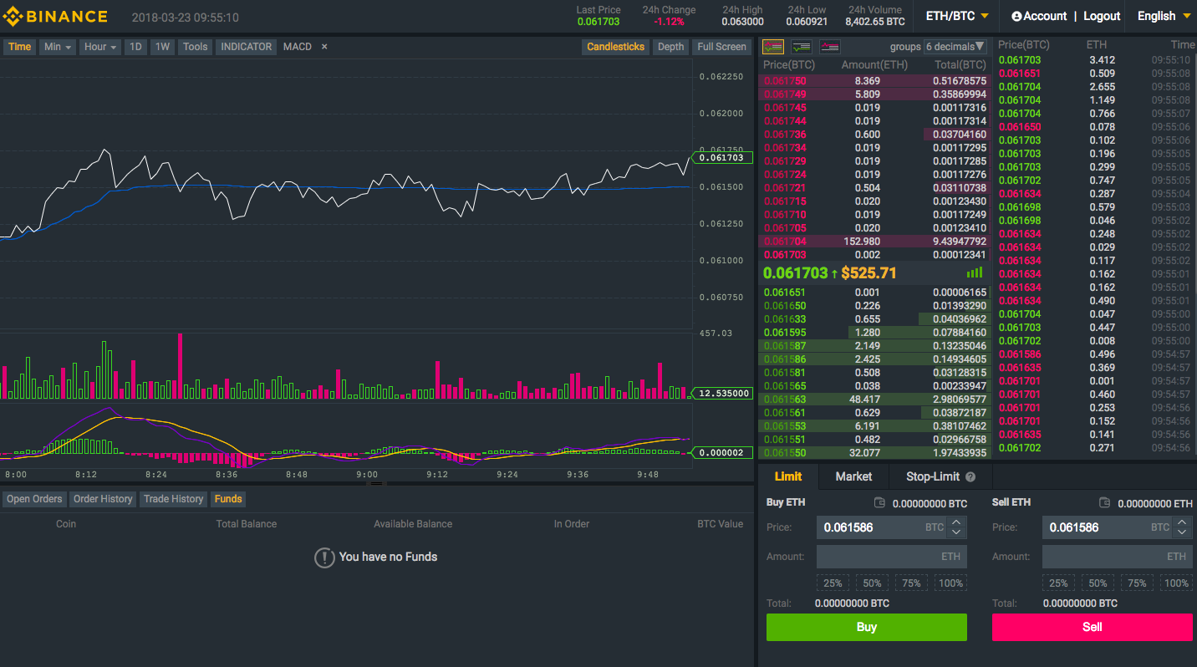Open the INDICATOR menu
This screenshot has height=667, width=1197.
coord(246,47)
